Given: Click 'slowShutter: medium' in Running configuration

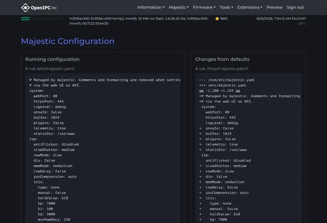Looking at the screenshot, I should click(54, 150).
